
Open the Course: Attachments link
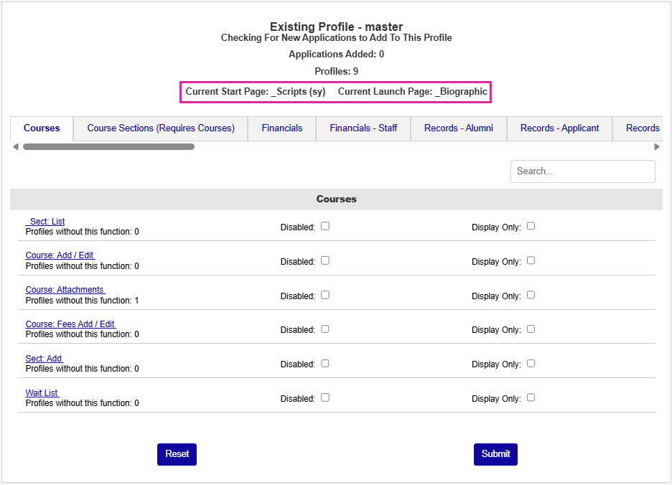point(65,290)
